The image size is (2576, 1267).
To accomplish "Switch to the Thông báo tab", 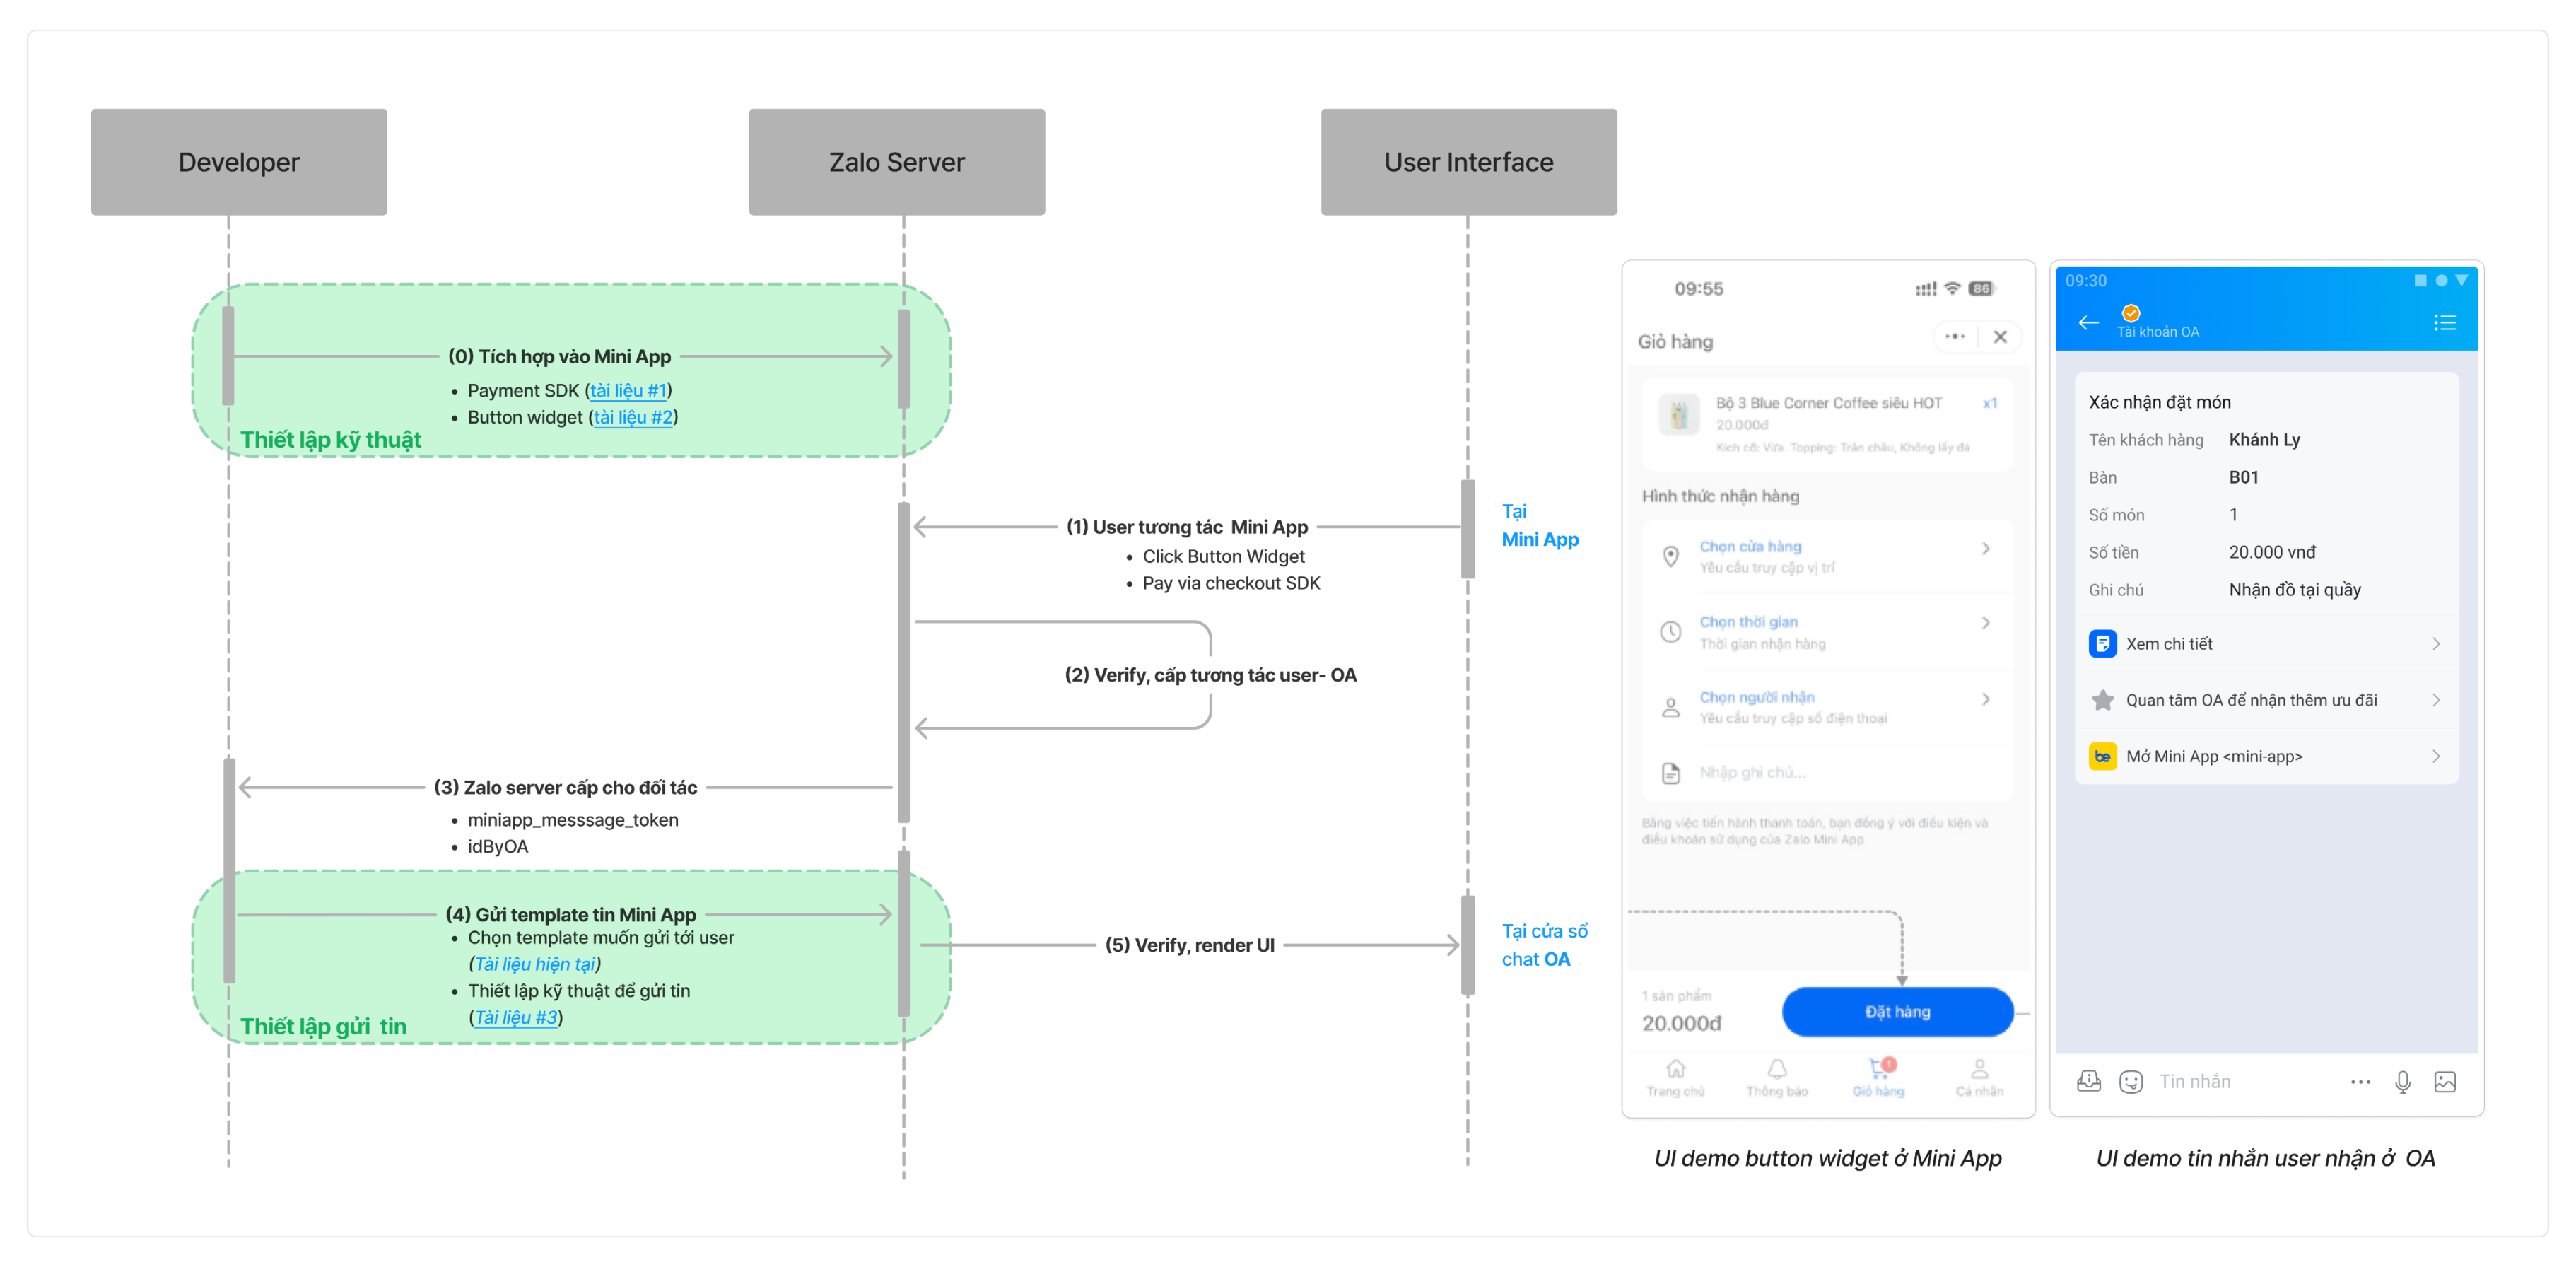I will 1777,1077.
